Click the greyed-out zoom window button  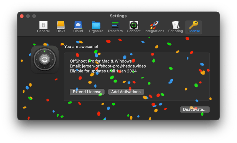point(34,16)
